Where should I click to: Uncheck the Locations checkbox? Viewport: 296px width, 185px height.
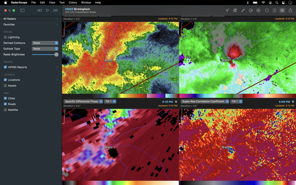point(5,80)
